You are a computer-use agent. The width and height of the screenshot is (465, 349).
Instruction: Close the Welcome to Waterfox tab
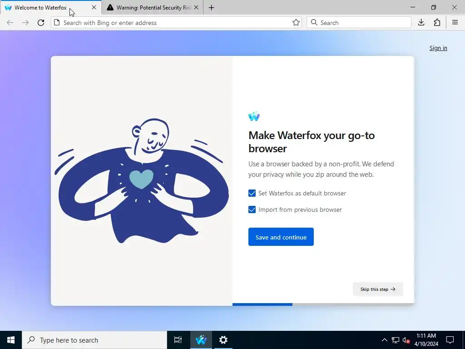(94, 7)
